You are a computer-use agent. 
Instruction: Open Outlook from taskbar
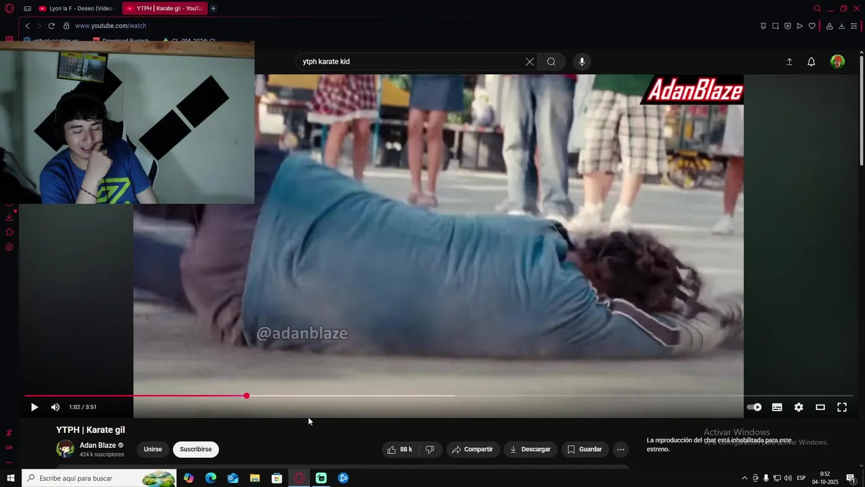point(233,478)
